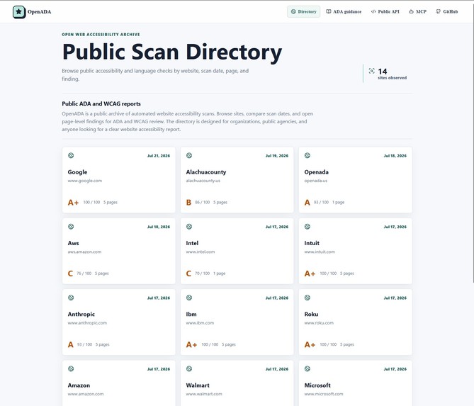Click the www.google.com URL text
Screen dimensions: 474x406
[84, 181]
